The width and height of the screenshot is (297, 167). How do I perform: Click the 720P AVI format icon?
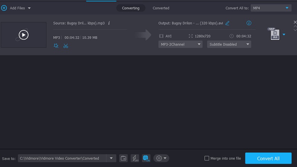[275, 35]
